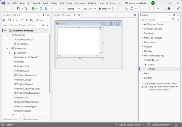Open the Git menu
Image resolution: width=182 pixels, height=127 pixels.
click(29, 3)
